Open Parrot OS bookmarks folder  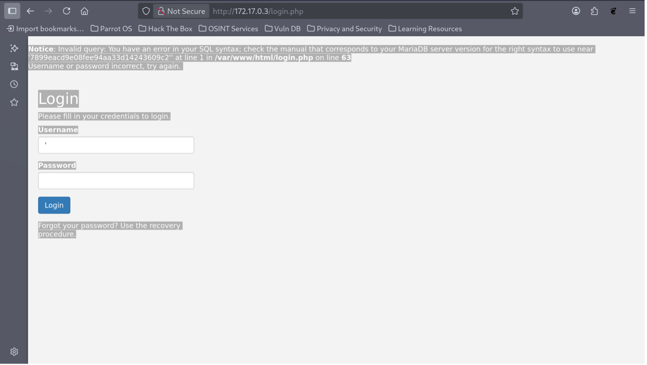111,29
